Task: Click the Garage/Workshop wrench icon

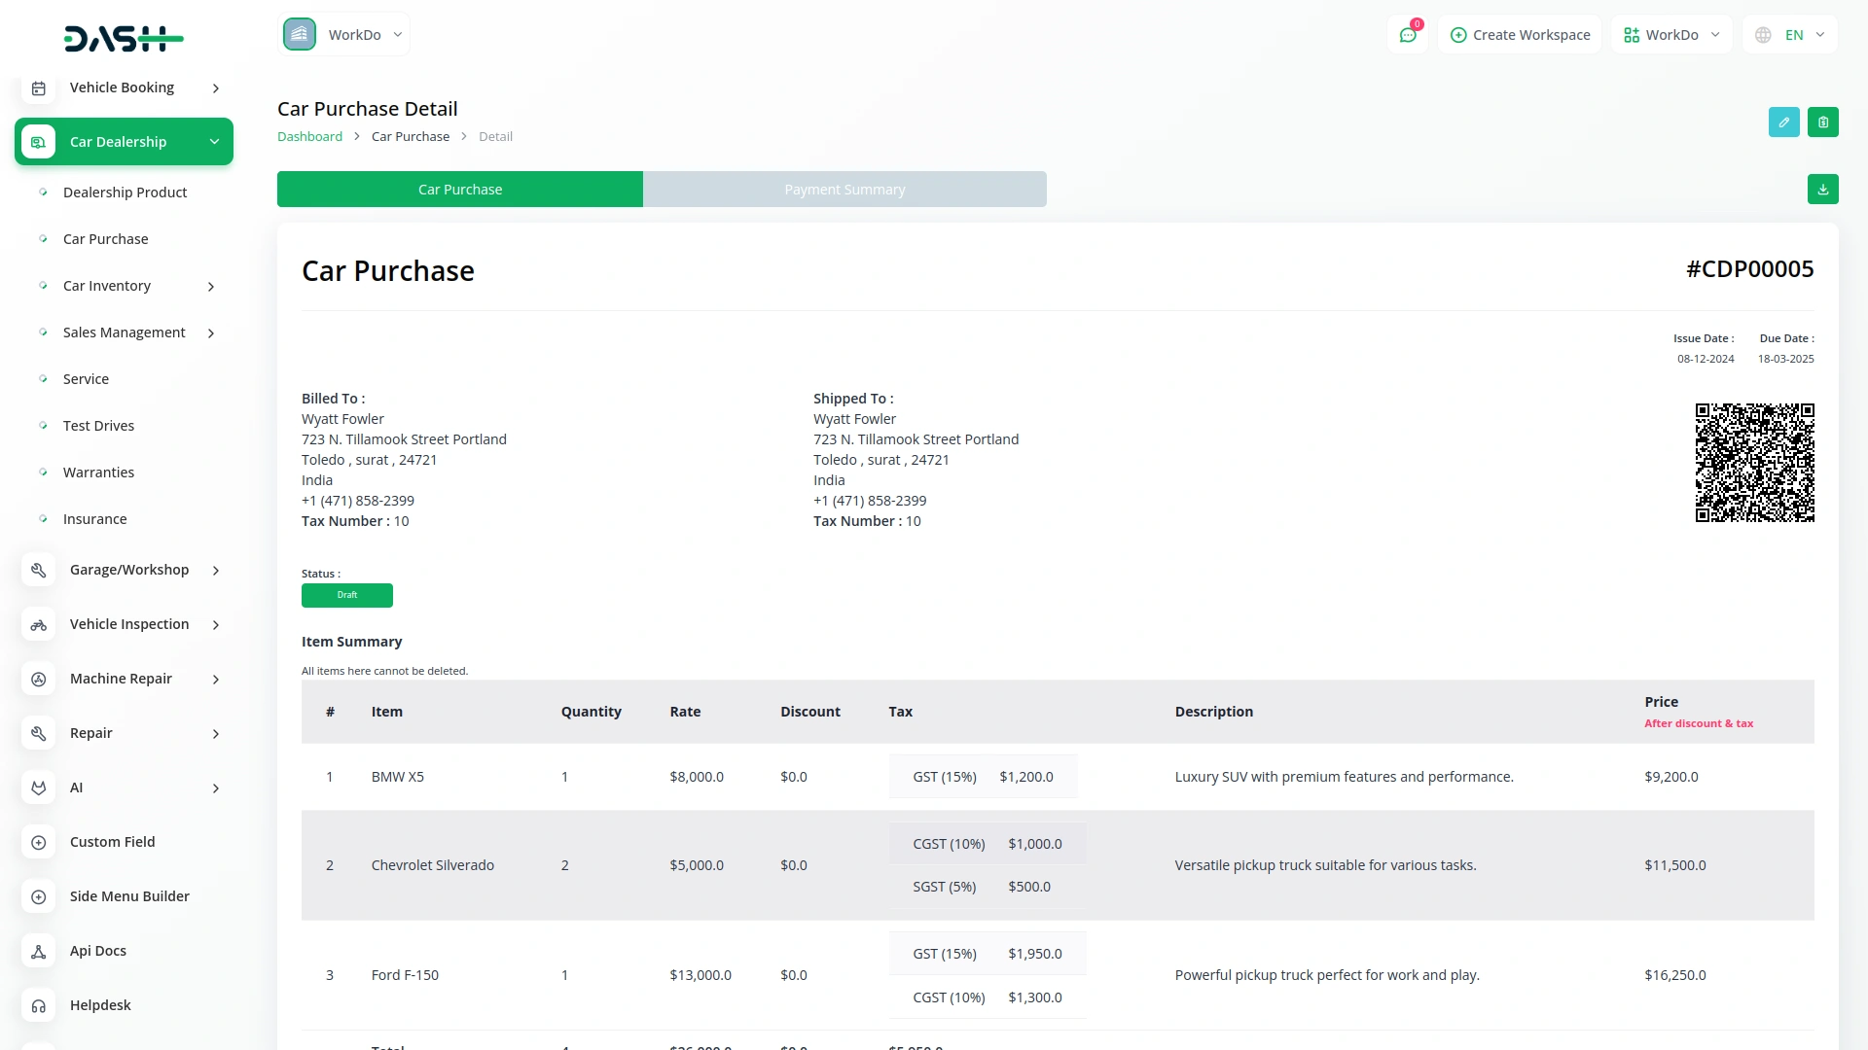Action: [x=39, y=571]
